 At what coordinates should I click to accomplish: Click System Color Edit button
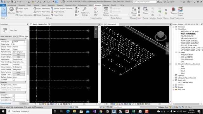coord(19,75)
